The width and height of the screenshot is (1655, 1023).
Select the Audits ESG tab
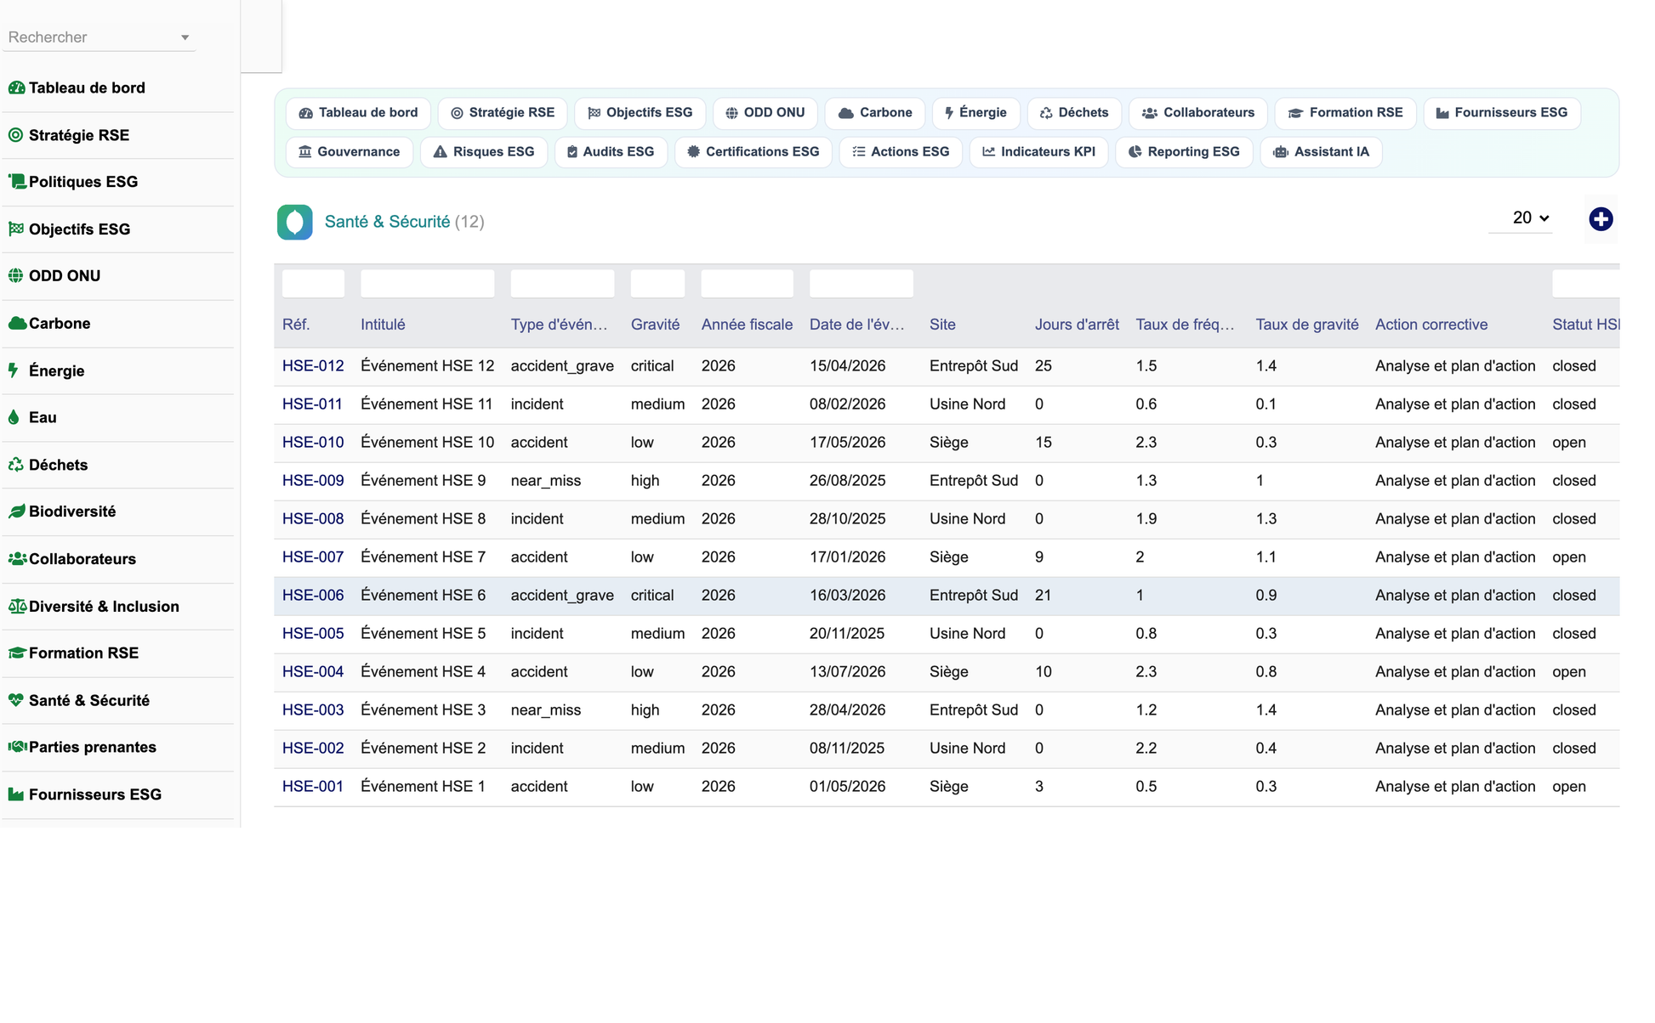click(x=610, y=152)
